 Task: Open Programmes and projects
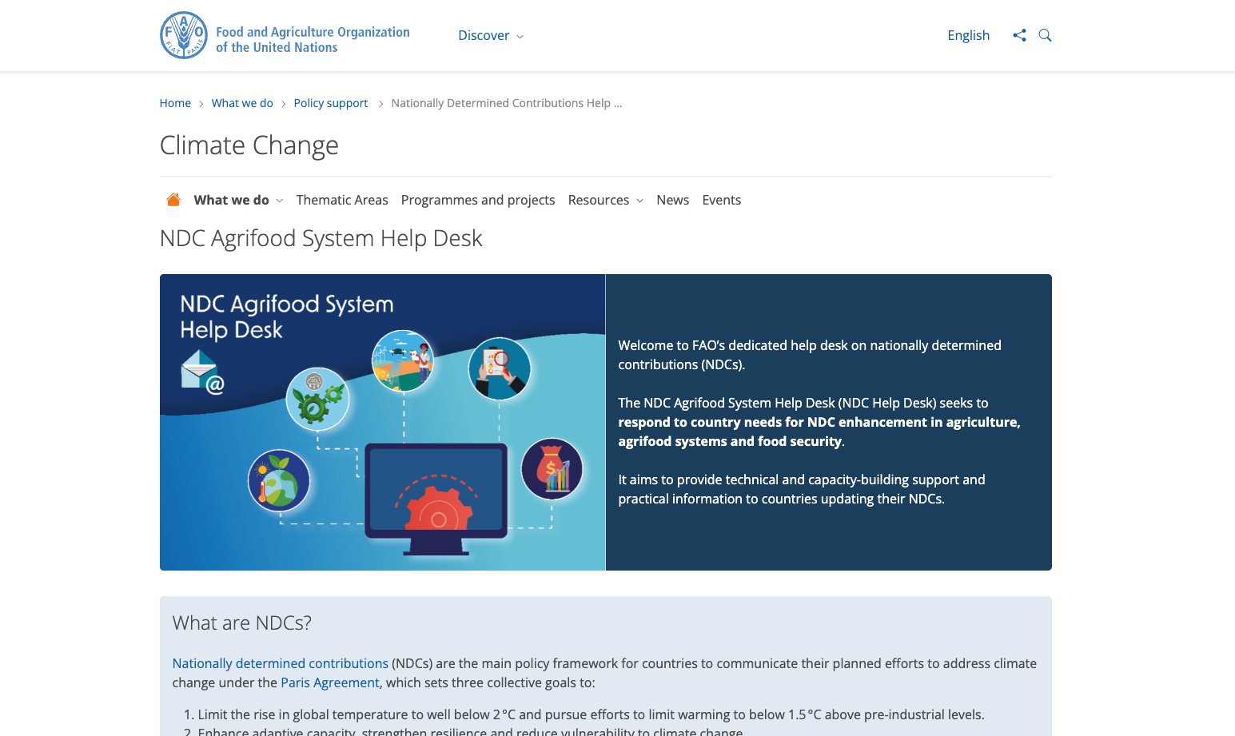(477, 200)
